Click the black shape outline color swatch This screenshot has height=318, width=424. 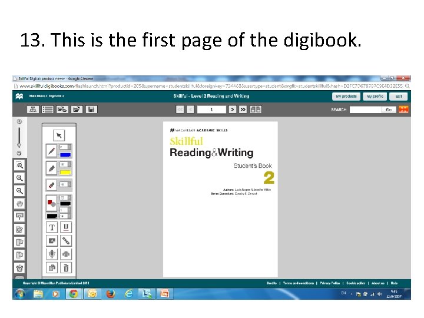pos(65,204)
